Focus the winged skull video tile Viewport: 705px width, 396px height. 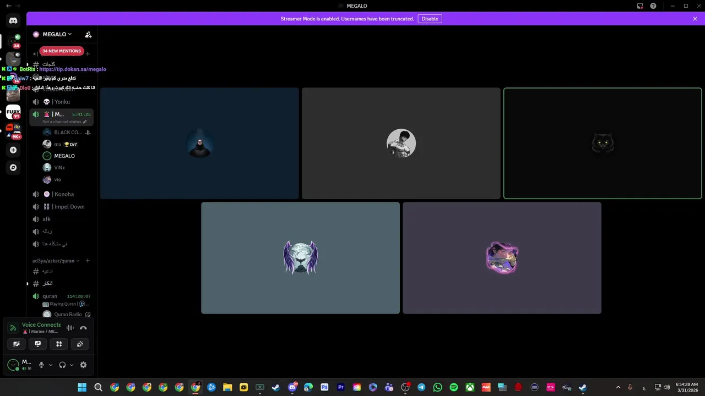(300, 258)
